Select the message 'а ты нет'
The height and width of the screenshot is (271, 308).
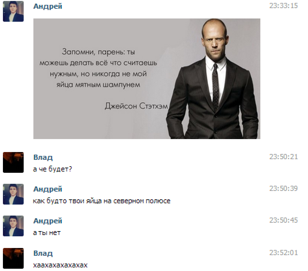click(x=47, y=233)
